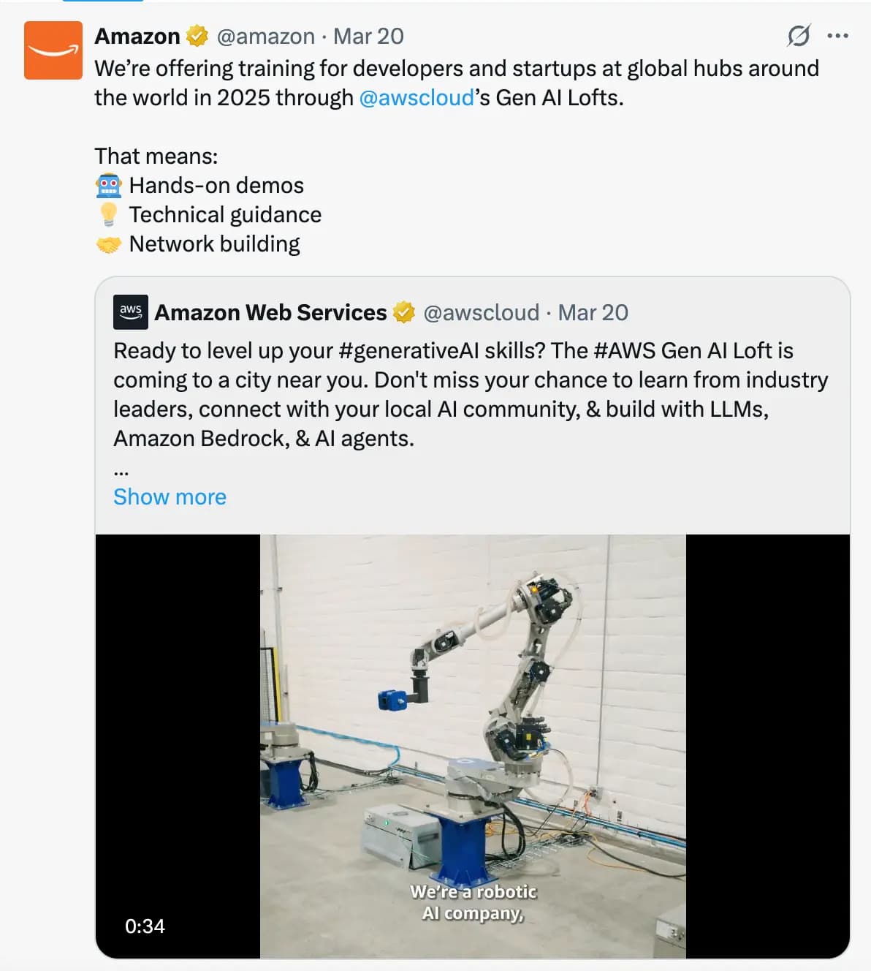
Task: Click the Amazon account name
Action: click(x=137, y=36)
